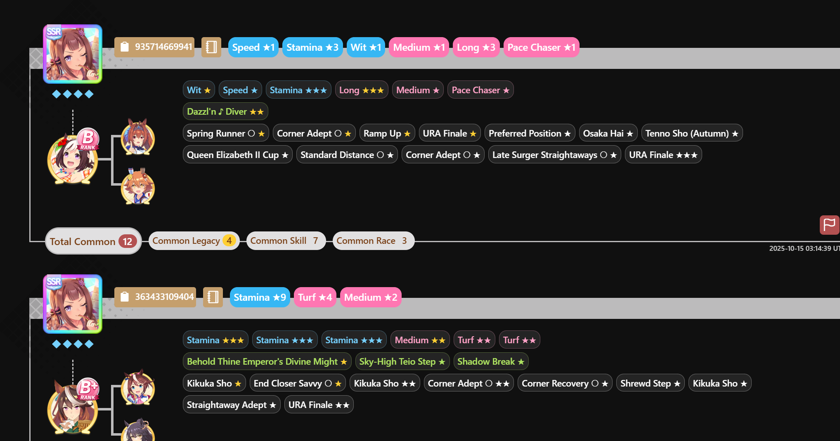Select the Long ★★★ spark chip
840x441 pixels.
click(x=362, y=90)
